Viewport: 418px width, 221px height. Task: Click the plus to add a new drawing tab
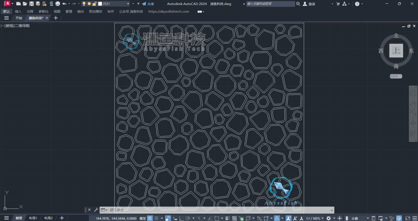point(55,18)
